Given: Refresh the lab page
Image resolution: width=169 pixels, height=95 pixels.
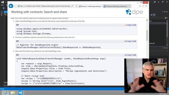Looking at the screenshot, I should click(76, 6).
